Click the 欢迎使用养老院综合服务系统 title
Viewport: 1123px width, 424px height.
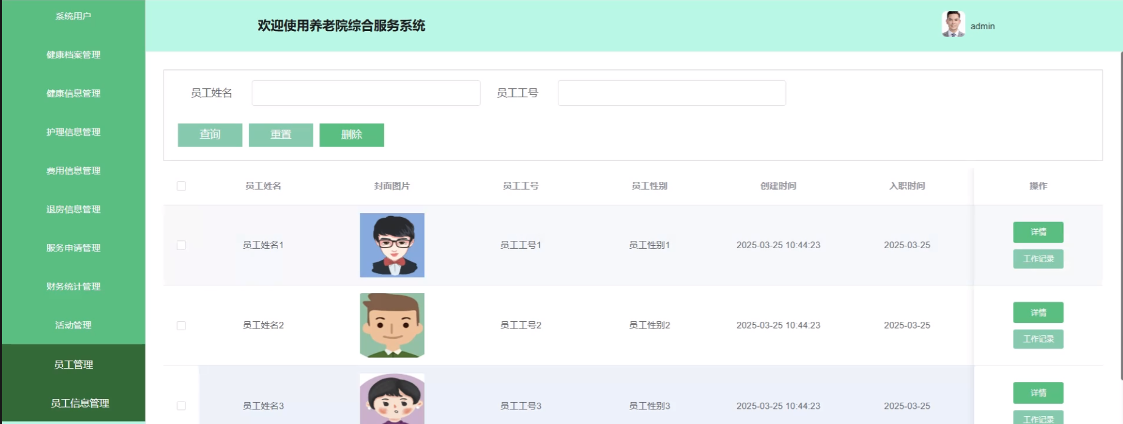341,26
